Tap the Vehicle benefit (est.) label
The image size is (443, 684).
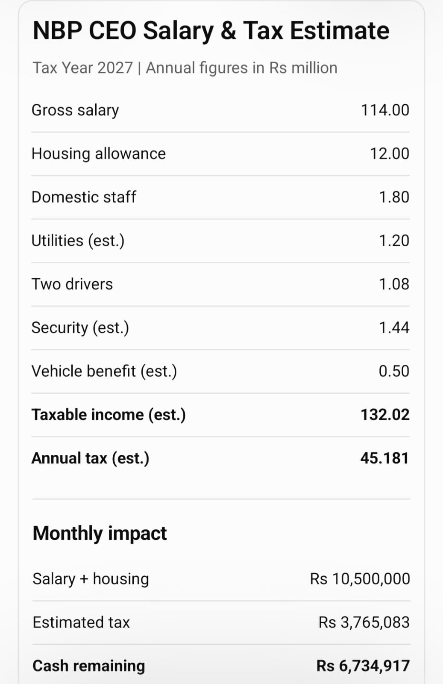coord(104,371)
